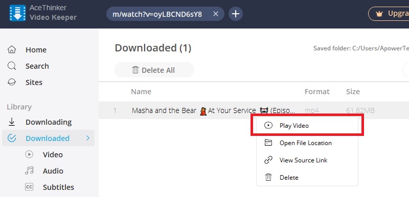Sort by Format column header
409x197 pixels.
317,92
